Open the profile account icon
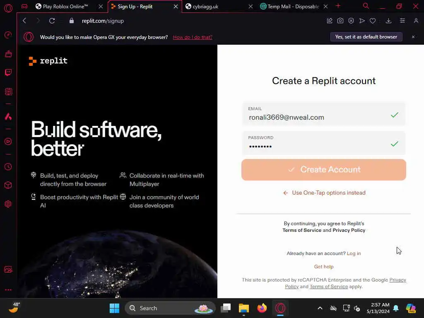Viewport: 424px width, 318px height. tap(416, 21)
